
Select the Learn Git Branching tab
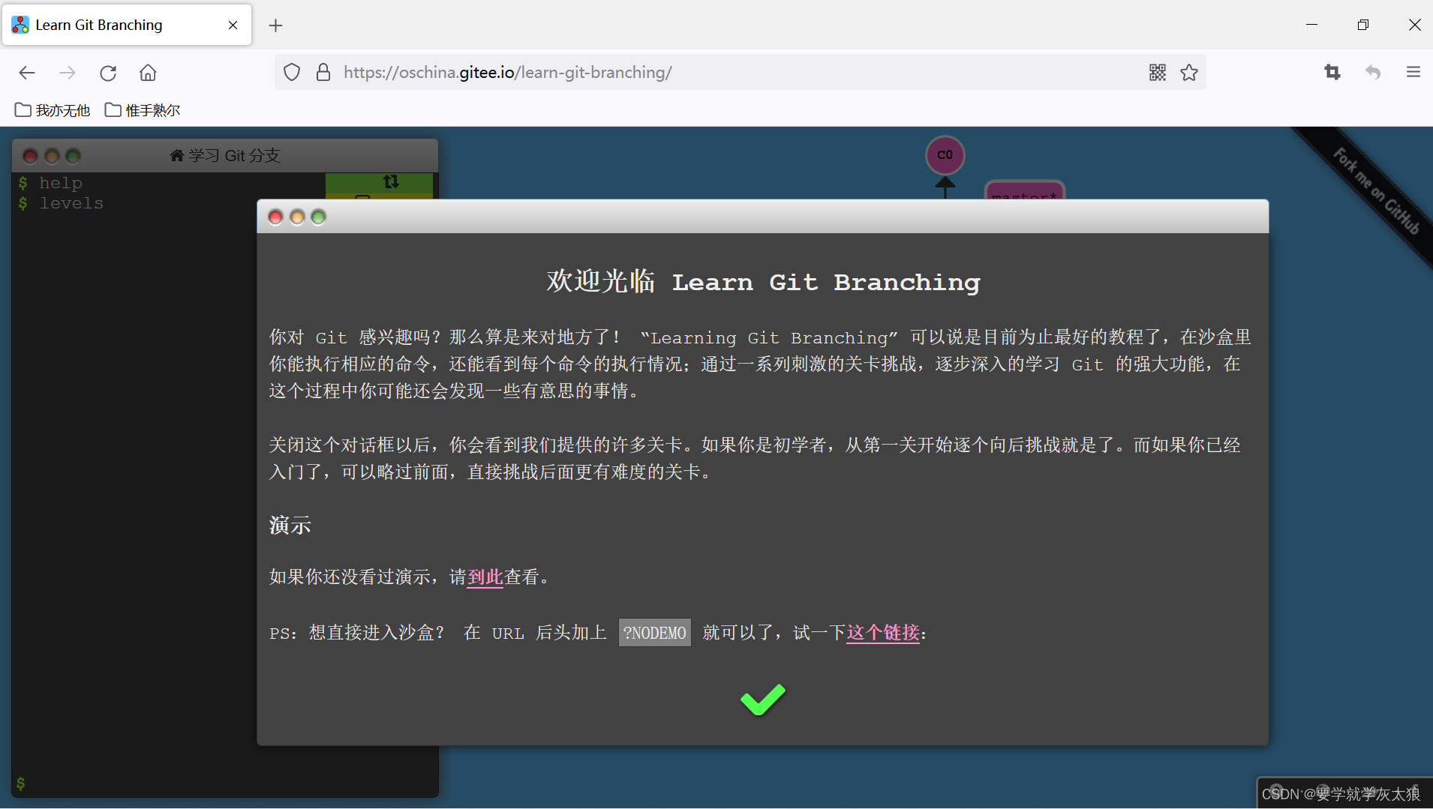click(127, 25)
